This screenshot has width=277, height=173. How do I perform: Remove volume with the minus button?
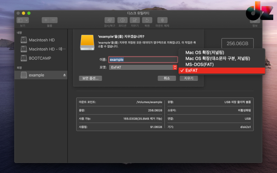coord(54,20)
